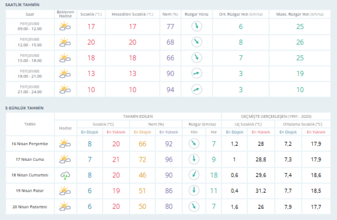Click wind direction arrow for 21.00 - 24.00
Image resolution: width=337 pixels, height=220 pixels.
point(196,89)
